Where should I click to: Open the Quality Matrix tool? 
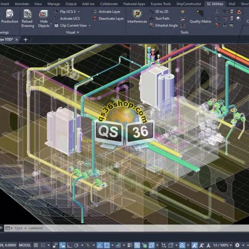pyautogui.click(x=200, y=21)
